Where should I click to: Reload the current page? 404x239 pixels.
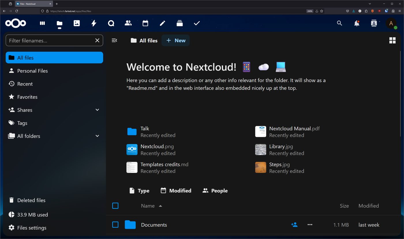16,11
